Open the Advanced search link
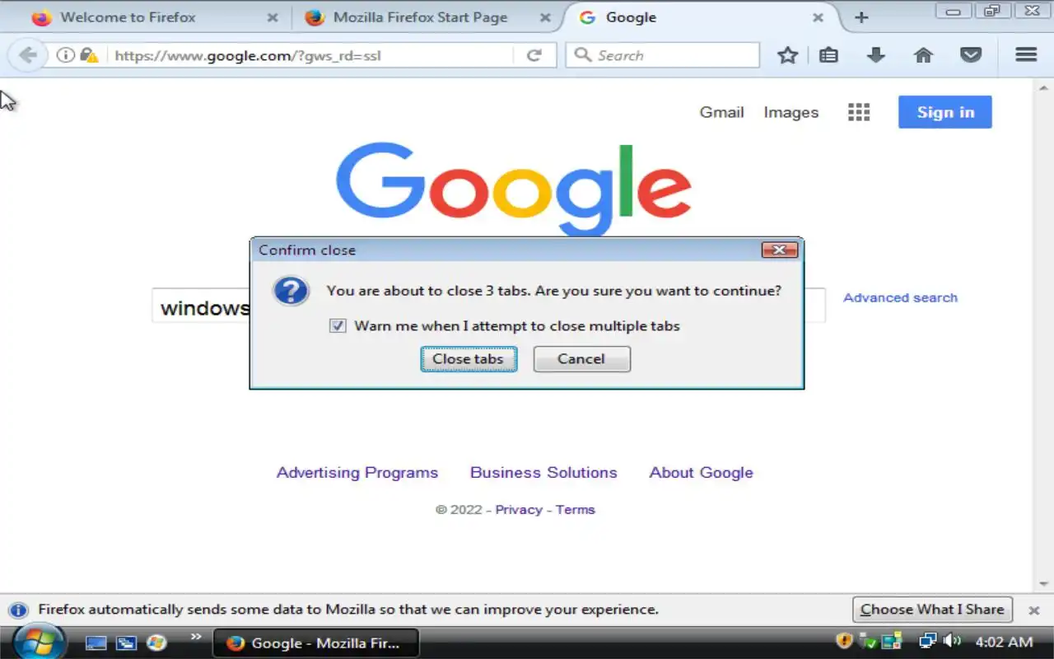The height and width of the screenshot is (659, 1054). [900, 297]
